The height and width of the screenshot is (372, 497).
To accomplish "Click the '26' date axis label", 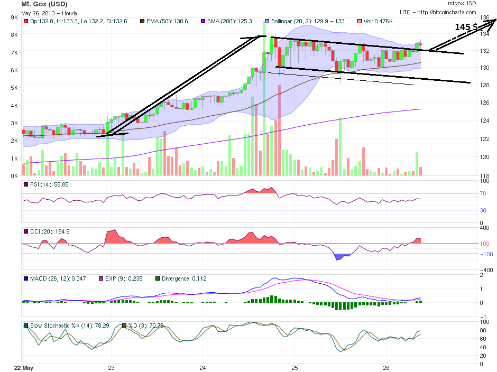I will click(386, 368).
